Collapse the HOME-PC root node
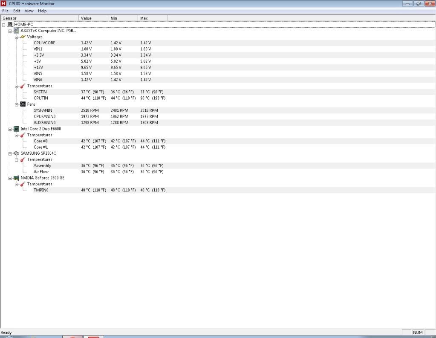The image size is (436, 338). 4,25
